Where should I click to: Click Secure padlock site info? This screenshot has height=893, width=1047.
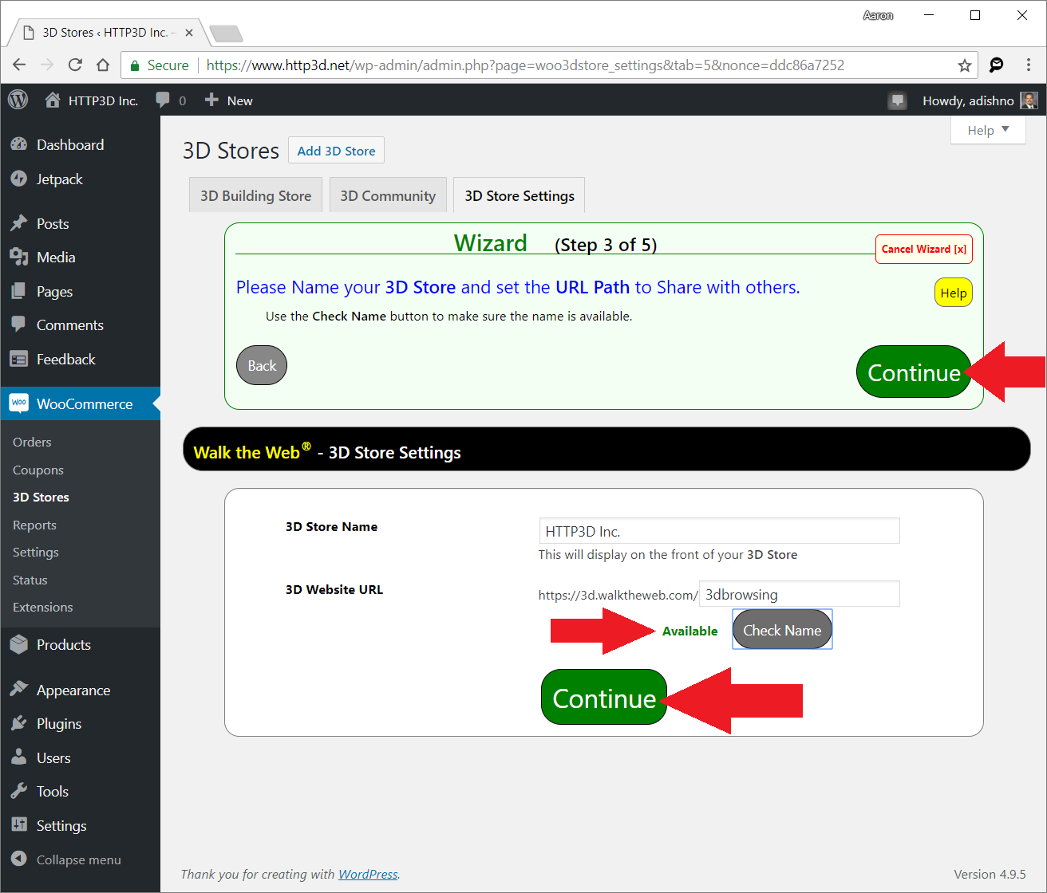click(159, 65)
